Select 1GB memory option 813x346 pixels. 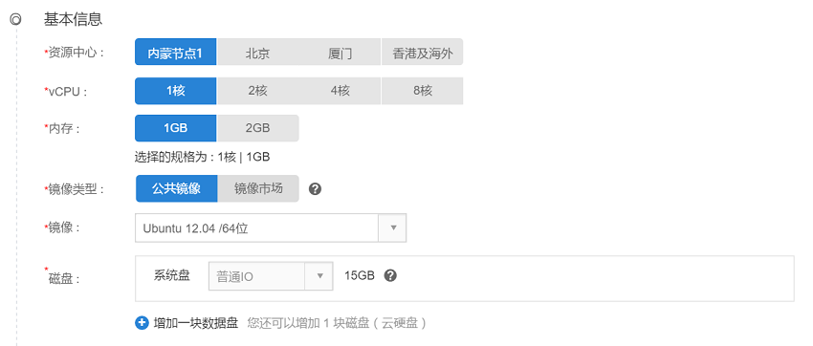coord(175,128)
